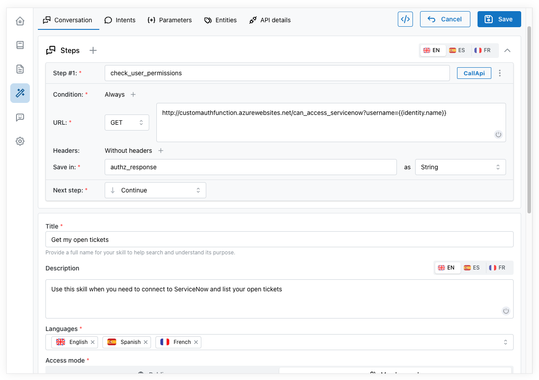Open the GET method dropdown
This screenshot has height=380, width=539.
click(127, 123)
